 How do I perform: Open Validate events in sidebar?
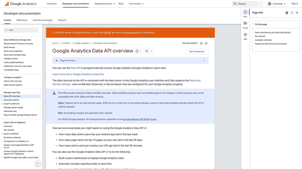[x=10, y=59]
